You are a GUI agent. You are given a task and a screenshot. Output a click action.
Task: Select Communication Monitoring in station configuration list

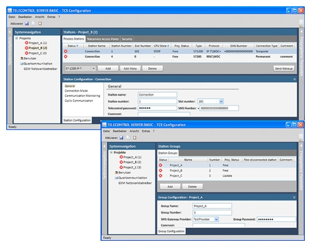82,96
